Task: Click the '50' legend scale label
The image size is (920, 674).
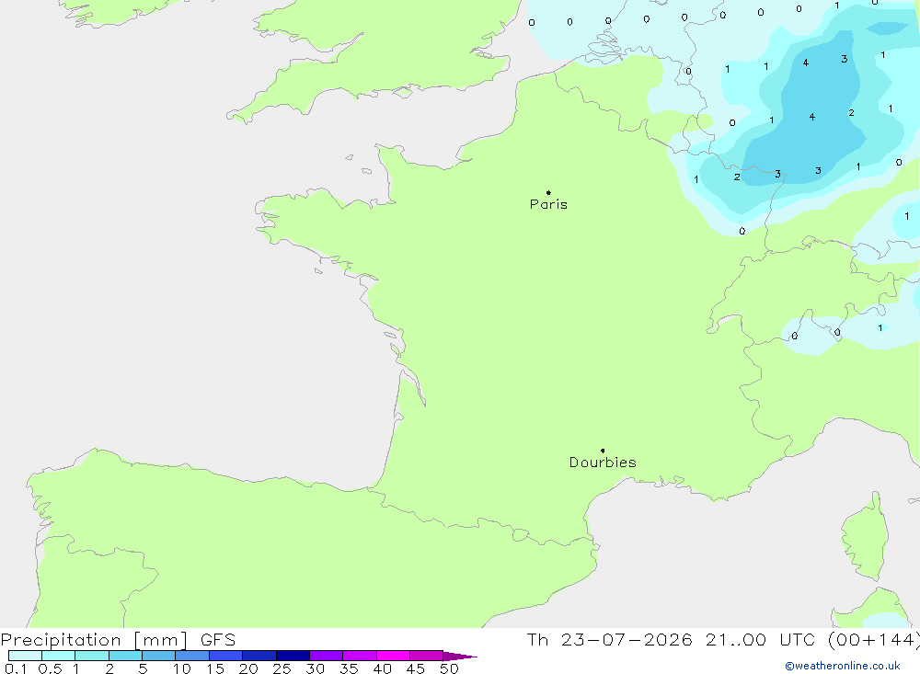Action: [x=450, y=668]
